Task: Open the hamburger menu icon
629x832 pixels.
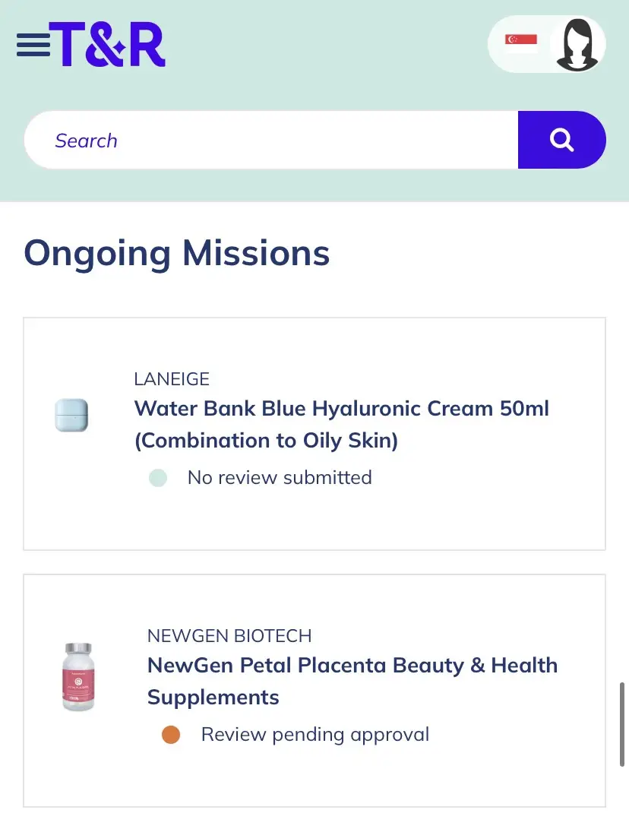Action: pyautogui.click(x=33, y=45)
